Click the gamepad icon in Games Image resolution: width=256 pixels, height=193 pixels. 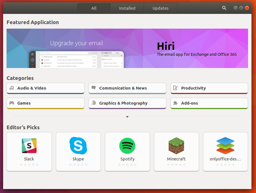(x=12, y=103)
